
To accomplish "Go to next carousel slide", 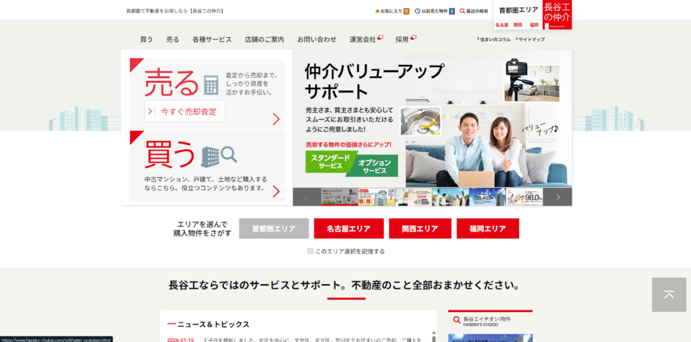I will coord(558,197).
